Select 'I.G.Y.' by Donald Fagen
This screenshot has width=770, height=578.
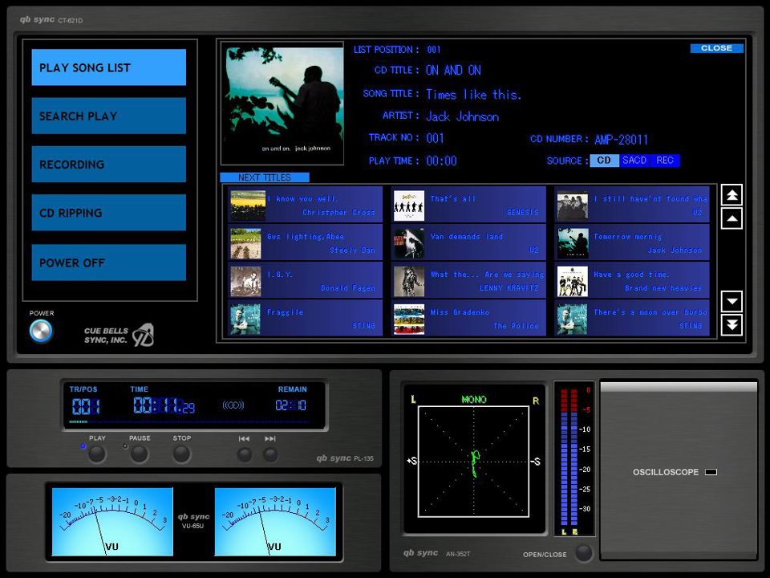(305, 281)
